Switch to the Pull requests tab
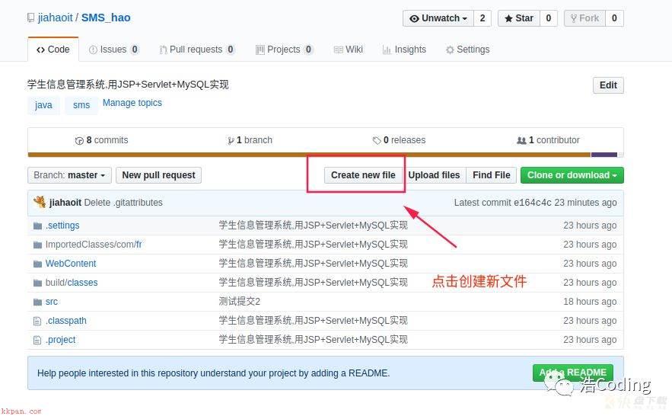The image size is (672, 416). pos(196,50)
